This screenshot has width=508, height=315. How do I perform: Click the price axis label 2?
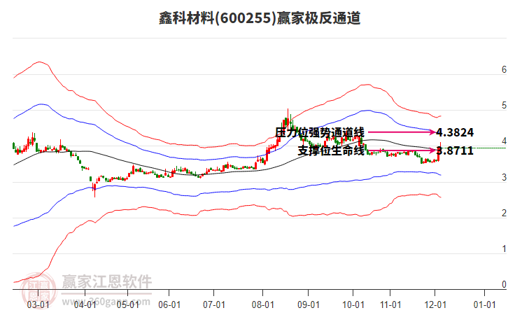[x=504, y=213]
